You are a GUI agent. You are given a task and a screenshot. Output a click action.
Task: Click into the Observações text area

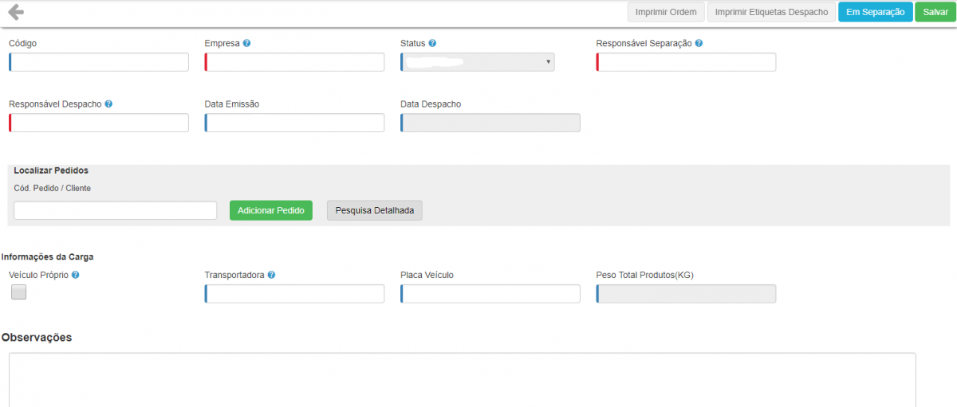click(463, 380)
